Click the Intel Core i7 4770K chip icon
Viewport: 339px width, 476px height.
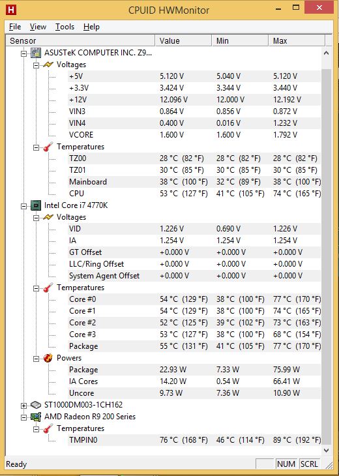tap(36, 205)
